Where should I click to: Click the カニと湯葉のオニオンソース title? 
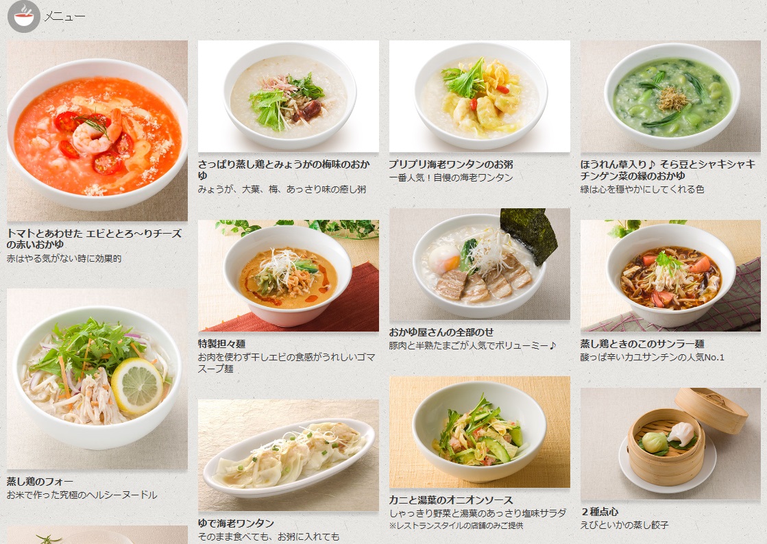tap(451, 500)
